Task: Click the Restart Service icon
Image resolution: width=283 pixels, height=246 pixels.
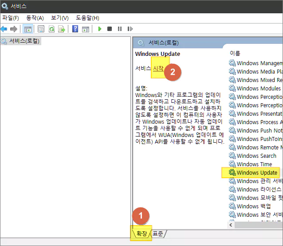Action: (x=130, y=29)
